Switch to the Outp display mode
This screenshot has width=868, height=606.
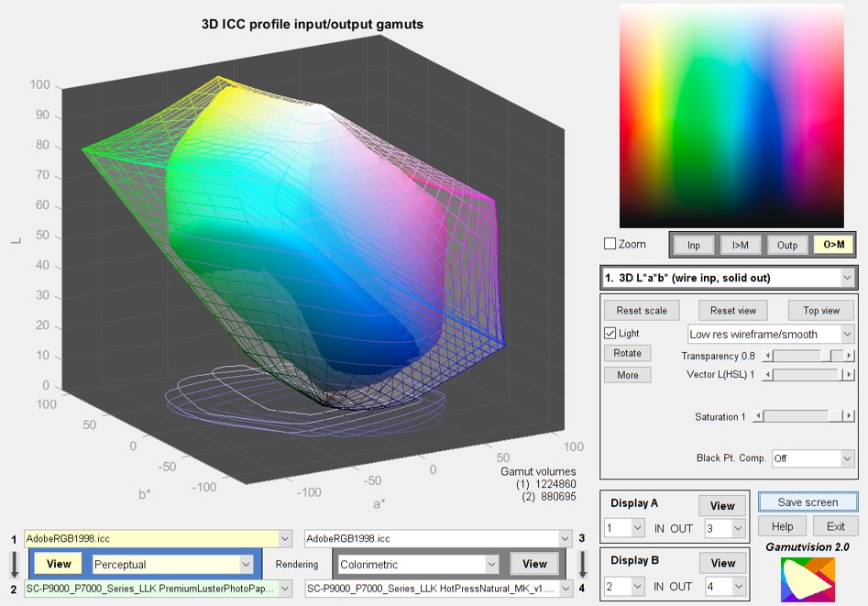[786, 245]
